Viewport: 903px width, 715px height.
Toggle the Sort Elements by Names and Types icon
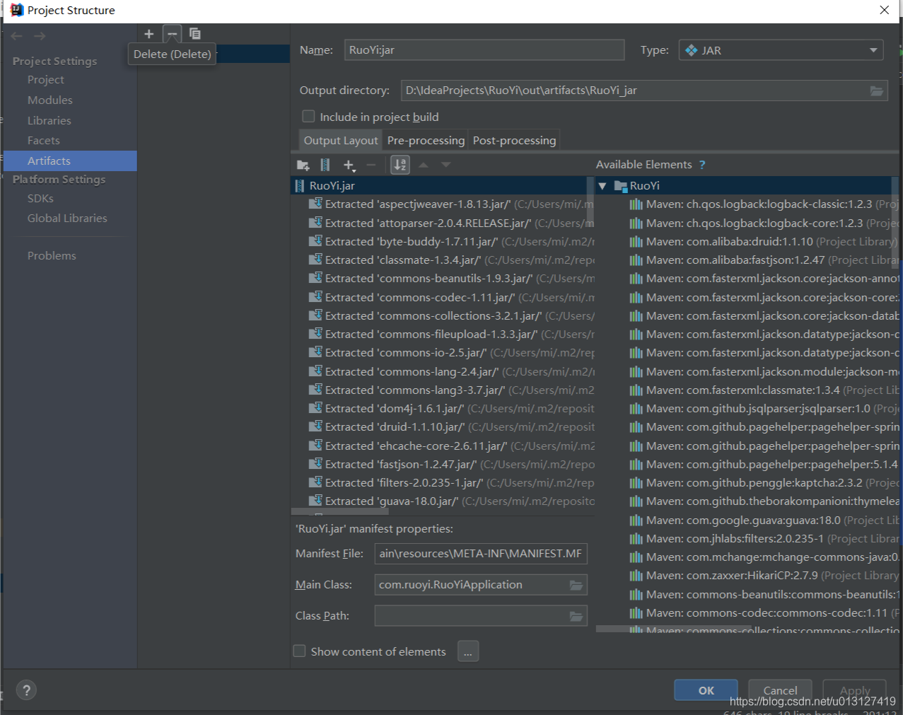click(400, 165)
